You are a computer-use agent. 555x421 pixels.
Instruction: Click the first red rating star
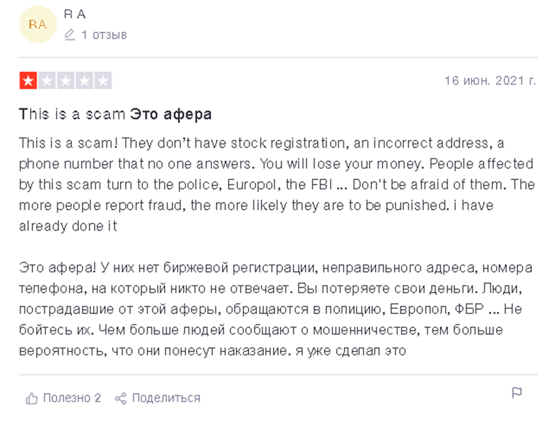click(27, 81)
